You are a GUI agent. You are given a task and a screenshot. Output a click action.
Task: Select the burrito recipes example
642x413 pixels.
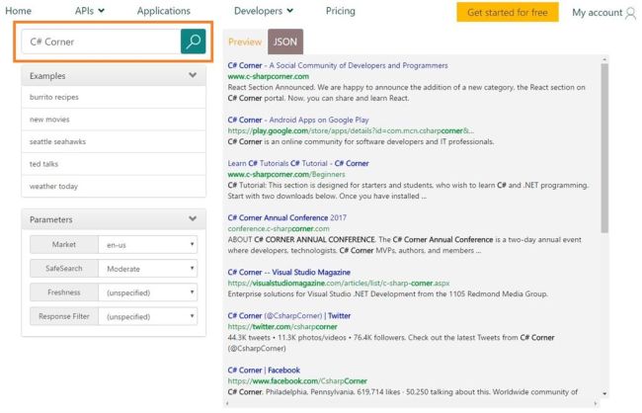click(x=54, y=97)
